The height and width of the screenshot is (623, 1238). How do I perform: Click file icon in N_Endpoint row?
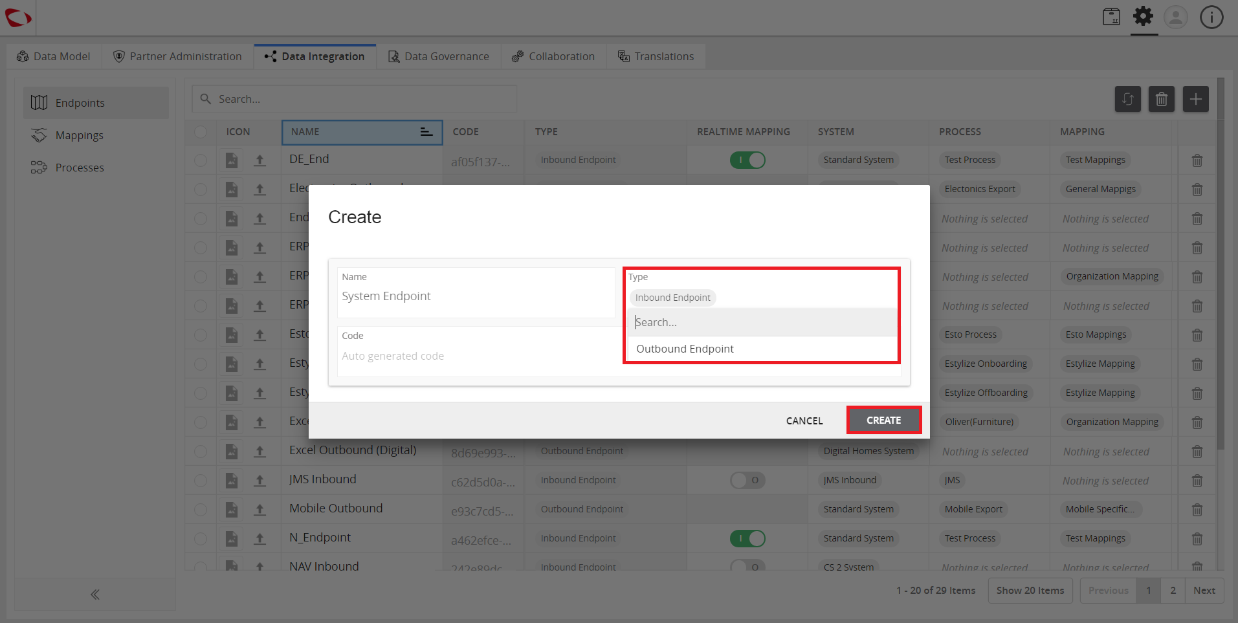(x=232, y=539)
